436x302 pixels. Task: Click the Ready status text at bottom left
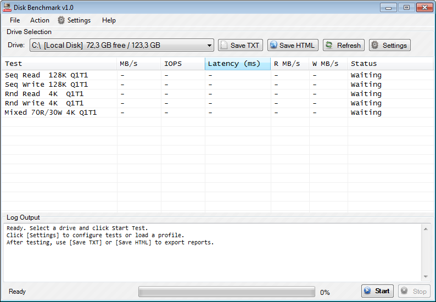click(x=17, y=292)
